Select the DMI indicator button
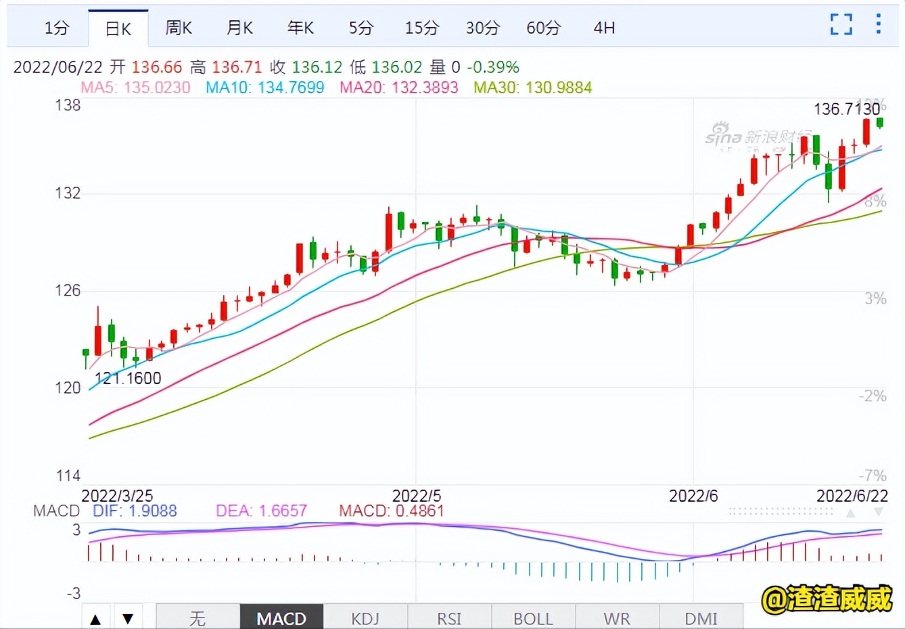The height and width of the screenshot is (629, 905). [701, 618]
